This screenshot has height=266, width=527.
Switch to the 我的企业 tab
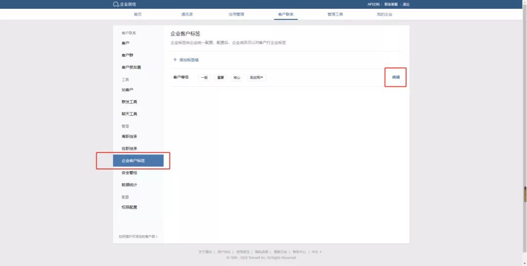click(x=385, y=15)
